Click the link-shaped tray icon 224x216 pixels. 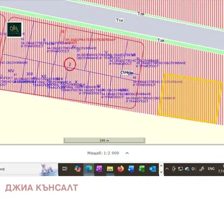point(202,169)
